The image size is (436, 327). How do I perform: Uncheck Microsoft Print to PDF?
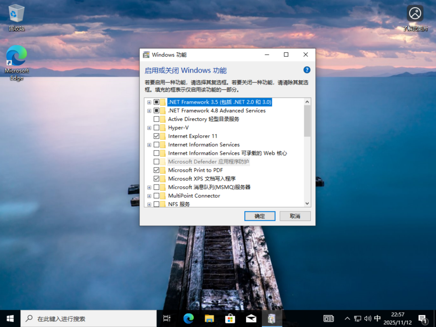(157, 170)
